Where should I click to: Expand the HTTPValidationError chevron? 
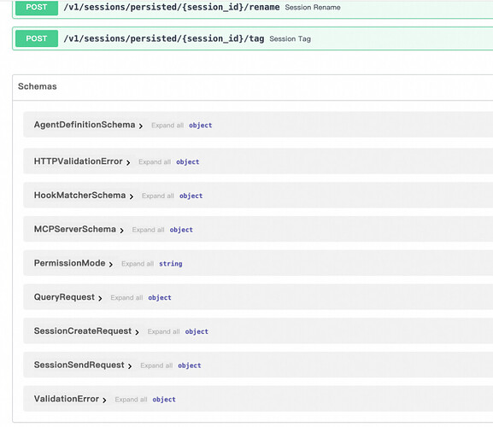[128, 162]
